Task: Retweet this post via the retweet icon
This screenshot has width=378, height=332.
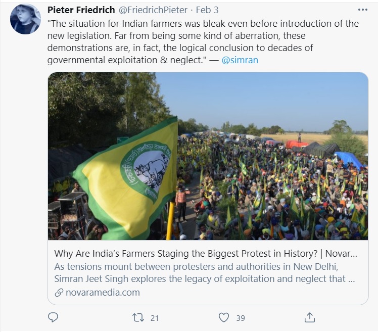Action: pyautogui.click(x=138, y=317)
